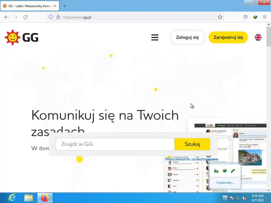
Task: Open File Explorer from the taskbar
Action: (x=28, y=198)
